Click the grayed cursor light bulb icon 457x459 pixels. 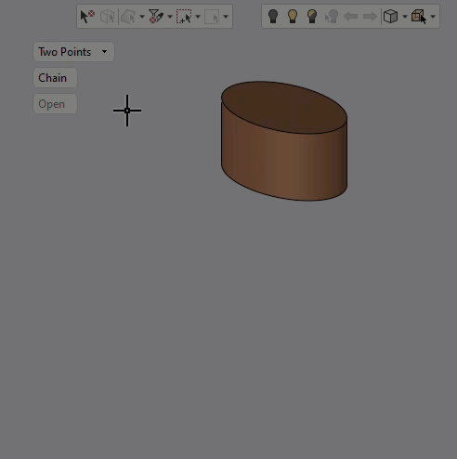[x=332, y=17]
